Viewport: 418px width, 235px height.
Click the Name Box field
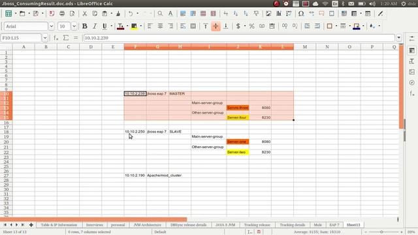21,38
